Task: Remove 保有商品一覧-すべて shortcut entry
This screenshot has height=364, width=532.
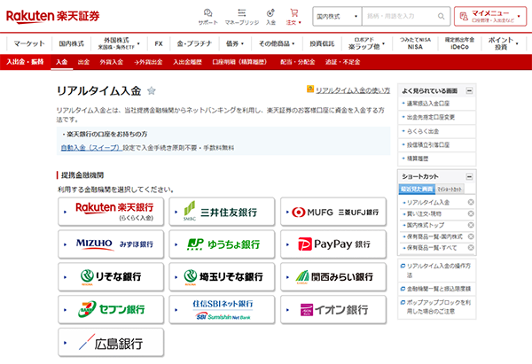Action: 471,247
